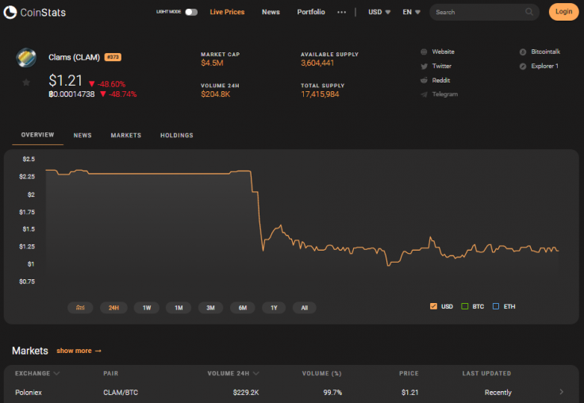Click the CLAM/BTC pair cell
Screen dimensions: 584x403
pos(121,392)
